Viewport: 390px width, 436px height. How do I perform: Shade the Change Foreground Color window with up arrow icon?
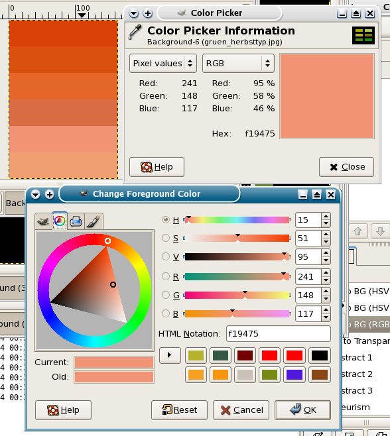click(x=316, y=194)
